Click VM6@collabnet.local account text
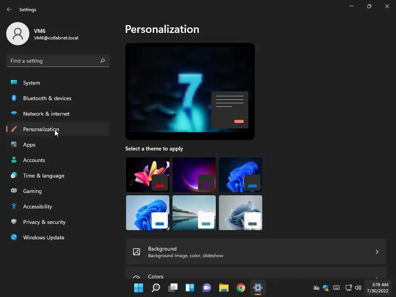Image resolution: width=396 pixels, height=297 pixels. pos(56,38)
